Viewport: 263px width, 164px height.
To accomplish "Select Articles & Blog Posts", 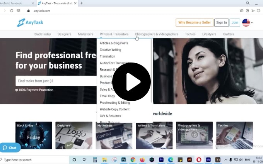I will point(114,43).
